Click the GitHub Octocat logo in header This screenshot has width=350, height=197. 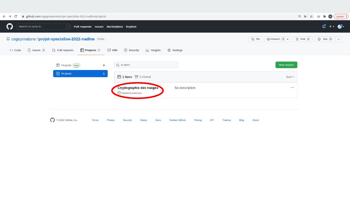tap(10, 26)
